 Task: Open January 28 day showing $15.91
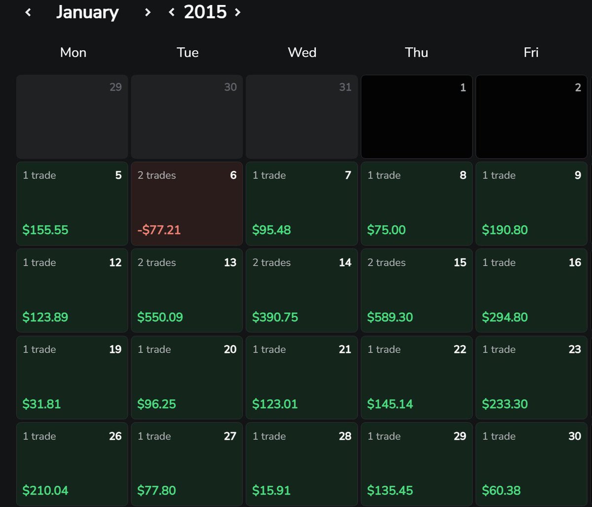click(x=302, y=464)
